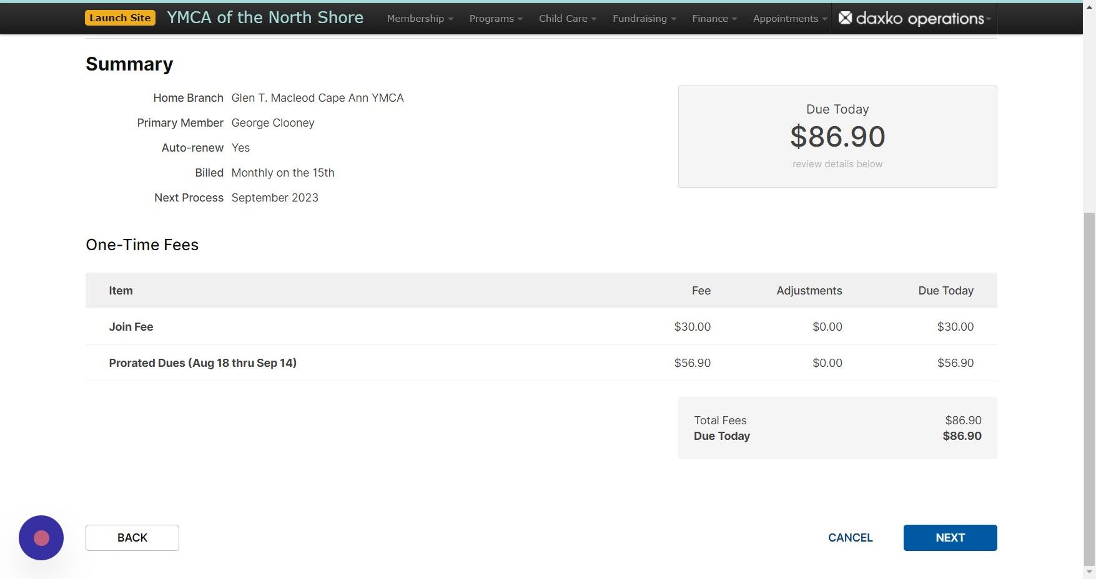Select CANCEL to abort the signup
The height and width of the screenshot is (579, 1096).
click(x=850, y=537)
